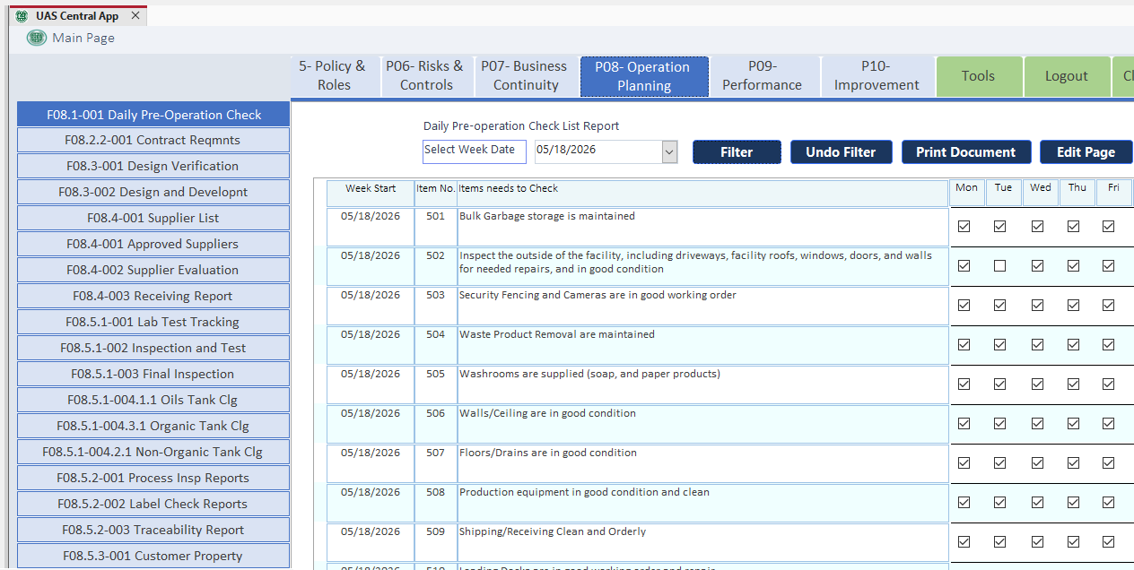Click Security Fencing and Cameras description
The image size is (1134, 570).
tap(598, 295)
